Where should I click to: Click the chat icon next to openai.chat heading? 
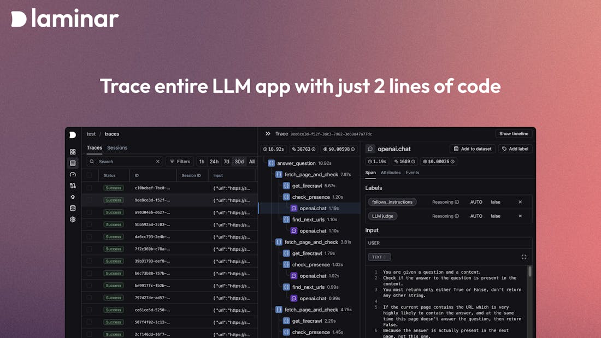[x=370, y=149]
